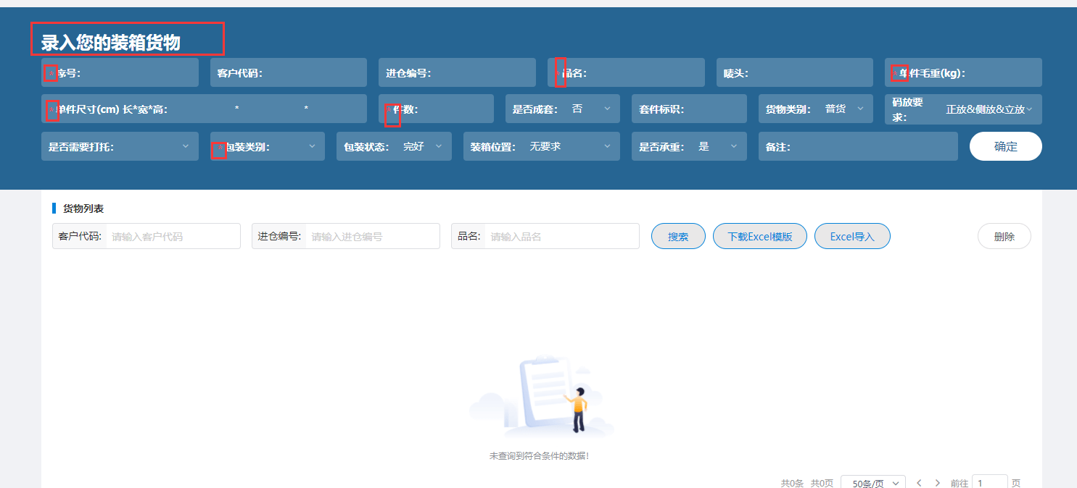The image size is (1077, 488).
Task: Go to the previous page arrow
Action: point(919,483)
